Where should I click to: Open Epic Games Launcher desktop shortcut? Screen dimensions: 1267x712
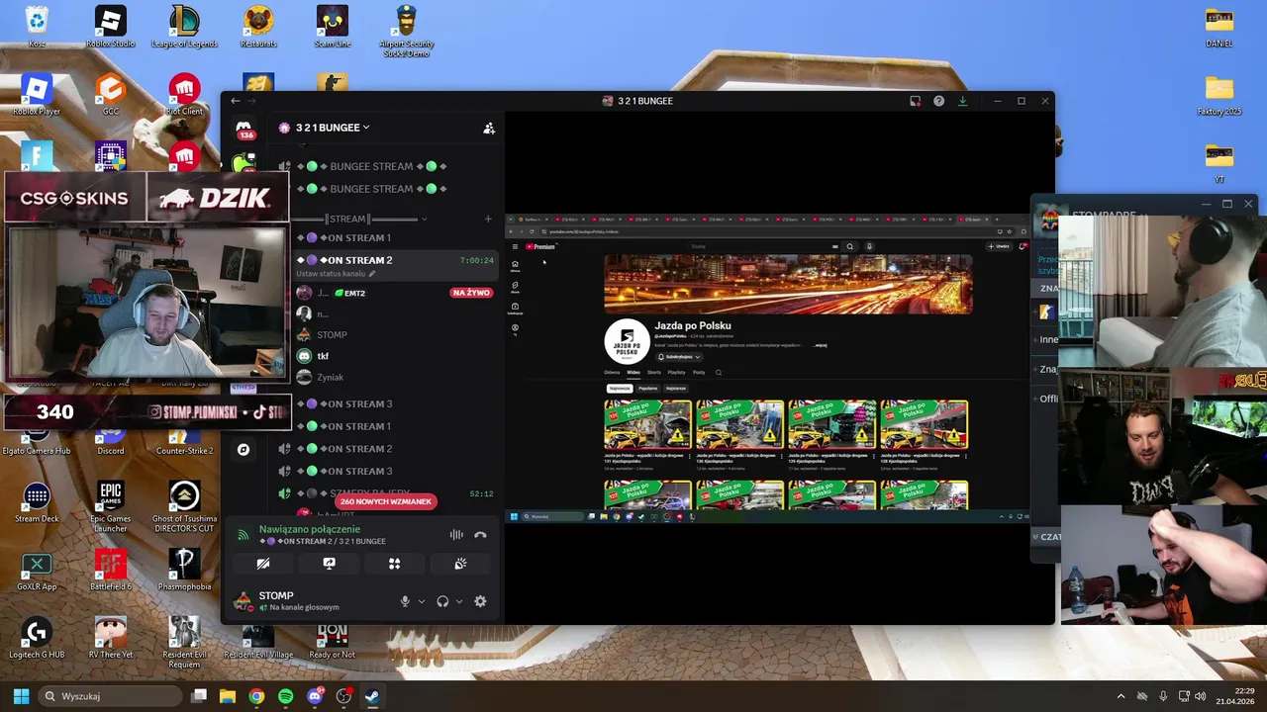coord(110,507)
